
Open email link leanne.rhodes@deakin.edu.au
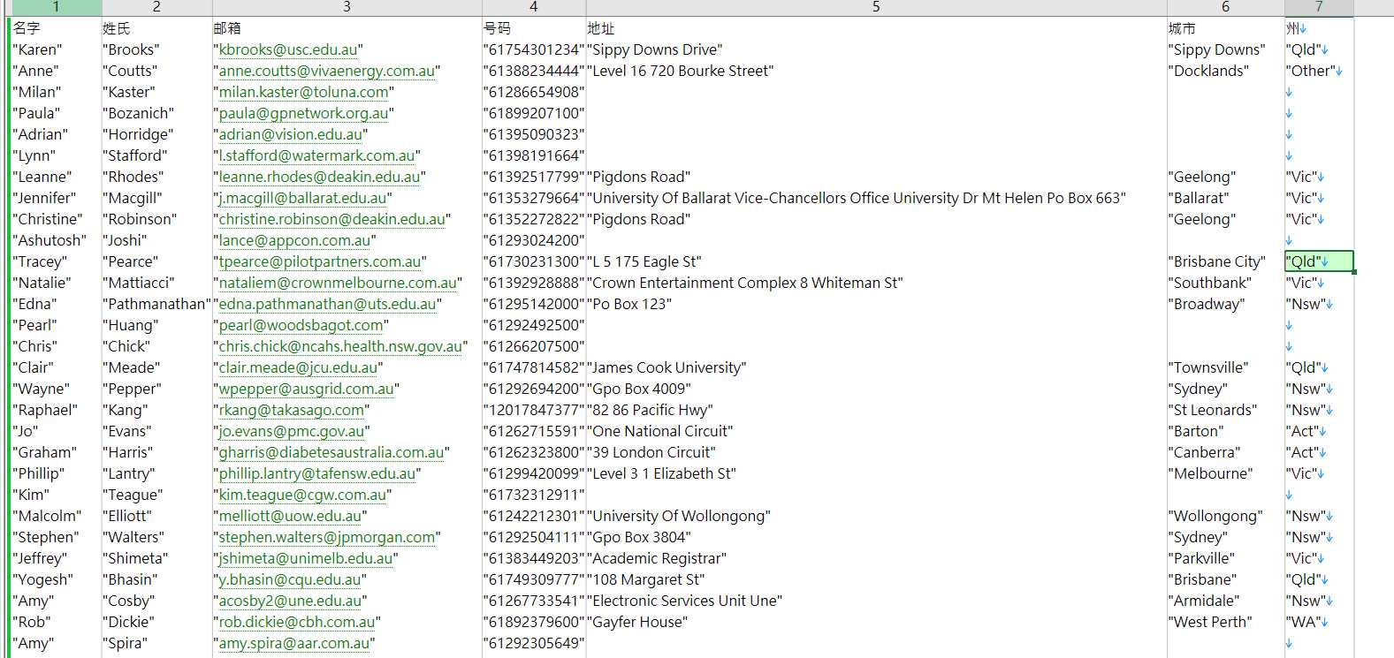tap(319, 177)
